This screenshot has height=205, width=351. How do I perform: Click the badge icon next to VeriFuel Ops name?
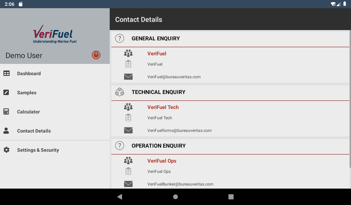click(x=128, y=171)
